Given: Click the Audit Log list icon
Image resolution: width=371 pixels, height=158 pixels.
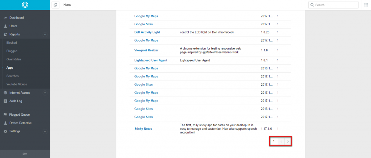Looking at the screenshot, I should [x=5, y=101].
